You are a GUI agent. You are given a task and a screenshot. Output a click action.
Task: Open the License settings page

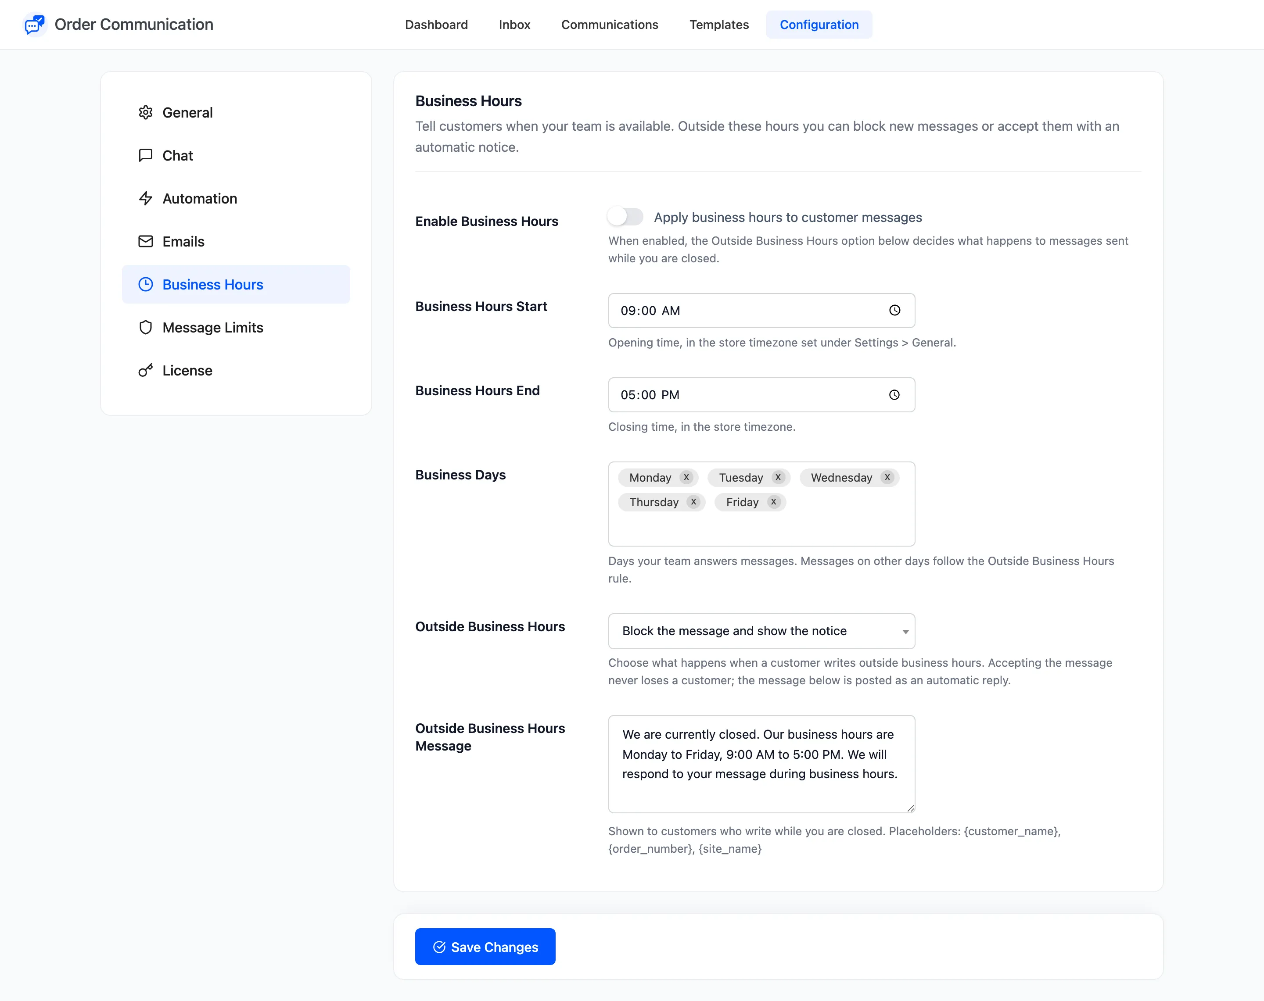coord(236,370)
